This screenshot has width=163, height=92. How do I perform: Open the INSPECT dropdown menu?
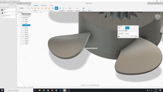click(77, 11)
